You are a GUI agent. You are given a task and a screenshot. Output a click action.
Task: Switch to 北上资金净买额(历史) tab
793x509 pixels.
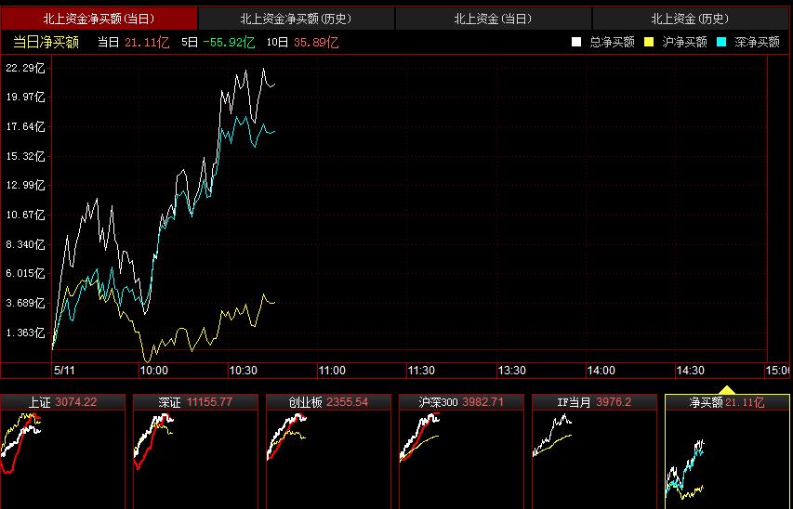296,19
